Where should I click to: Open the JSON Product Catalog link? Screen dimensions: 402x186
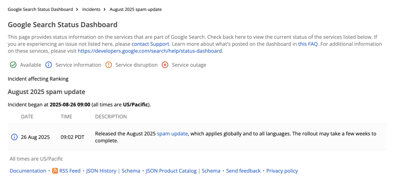(171, 170)
